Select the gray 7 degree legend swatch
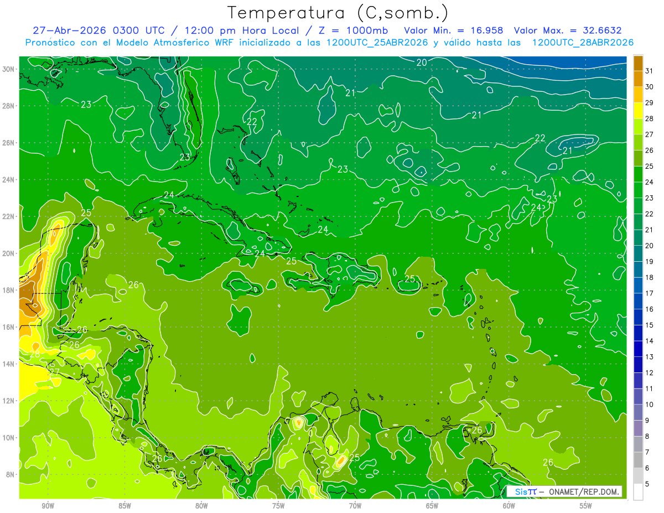 [638, 460]
